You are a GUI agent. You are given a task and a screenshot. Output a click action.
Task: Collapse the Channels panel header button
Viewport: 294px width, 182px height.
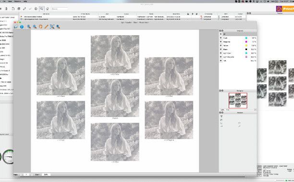tap(220, 31)
